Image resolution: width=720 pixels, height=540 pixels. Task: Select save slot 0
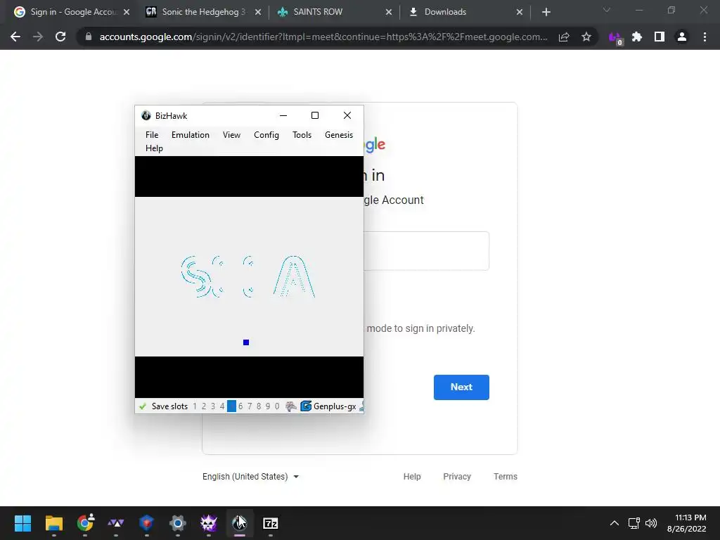point(277,406)
